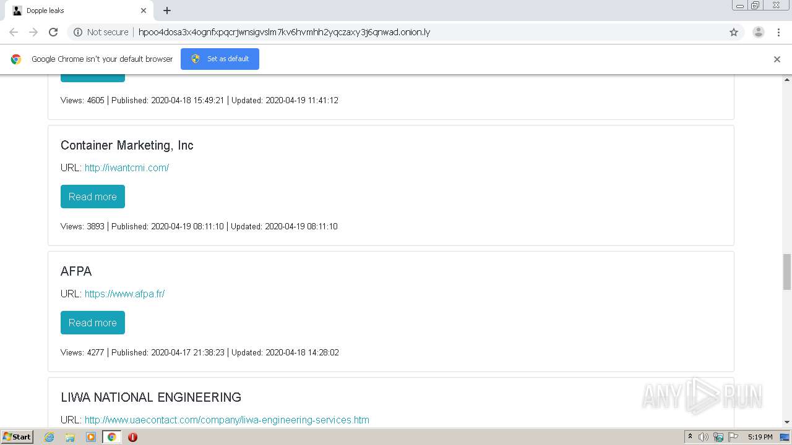The height and width of the screenshot is (445, 792).
Task: Click Container Marketing, Inc heading
Action: tap(127, 145)
